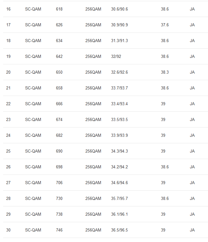The image size is (208, 242).
Task: Click channel number 25
Action: (x=8, y=151)
